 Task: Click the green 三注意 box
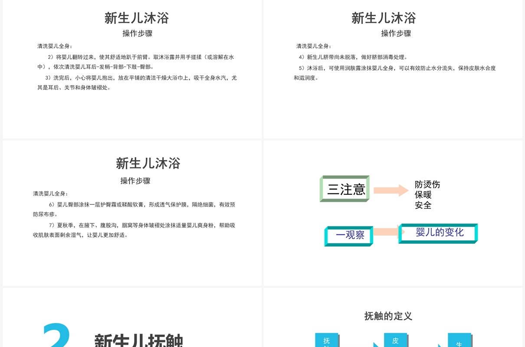pyautogui.click(x=345, y=189)
